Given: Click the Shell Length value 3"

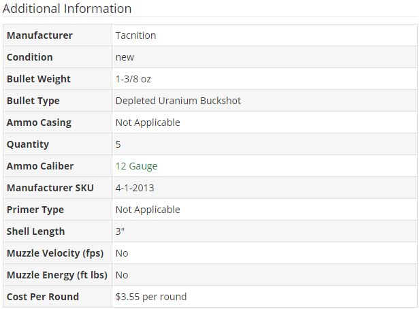Looking at the screenshot, I should tap(120, 231).
